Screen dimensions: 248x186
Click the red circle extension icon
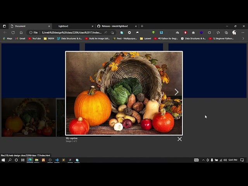coord(185,33)
